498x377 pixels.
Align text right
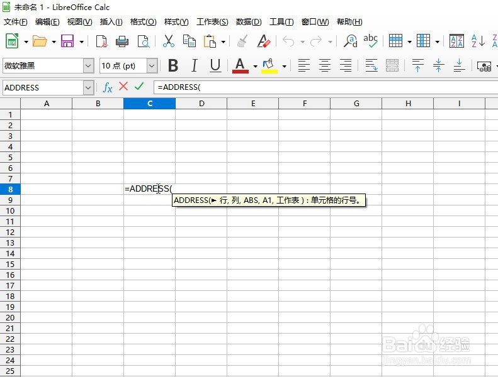click(x=346, y=66)
